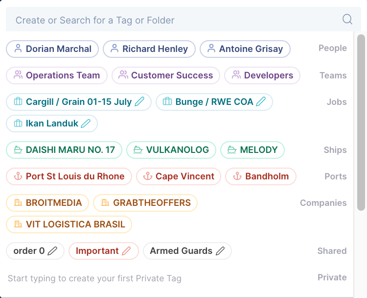Choose the Operations Team tag

tap(57, 75)
